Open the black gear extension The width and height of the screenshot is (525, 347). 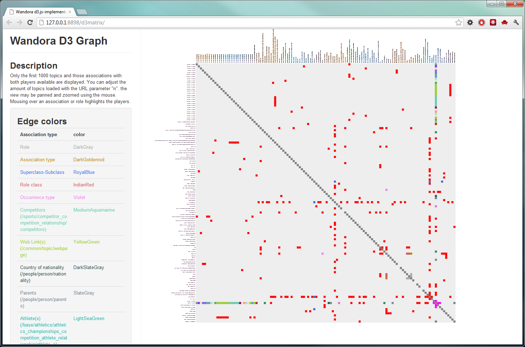coord(470,23)
